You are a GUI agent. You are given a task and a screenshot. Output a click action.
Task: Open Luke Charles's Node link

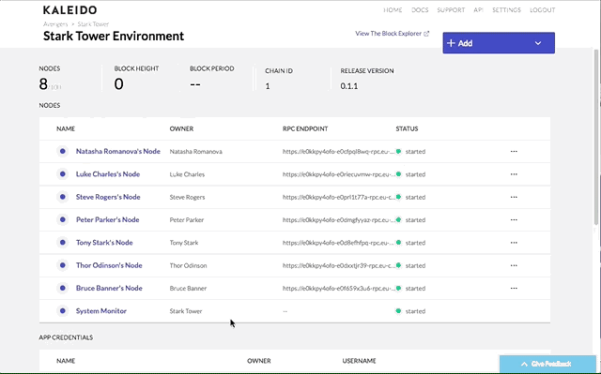(x=108, y=174)
